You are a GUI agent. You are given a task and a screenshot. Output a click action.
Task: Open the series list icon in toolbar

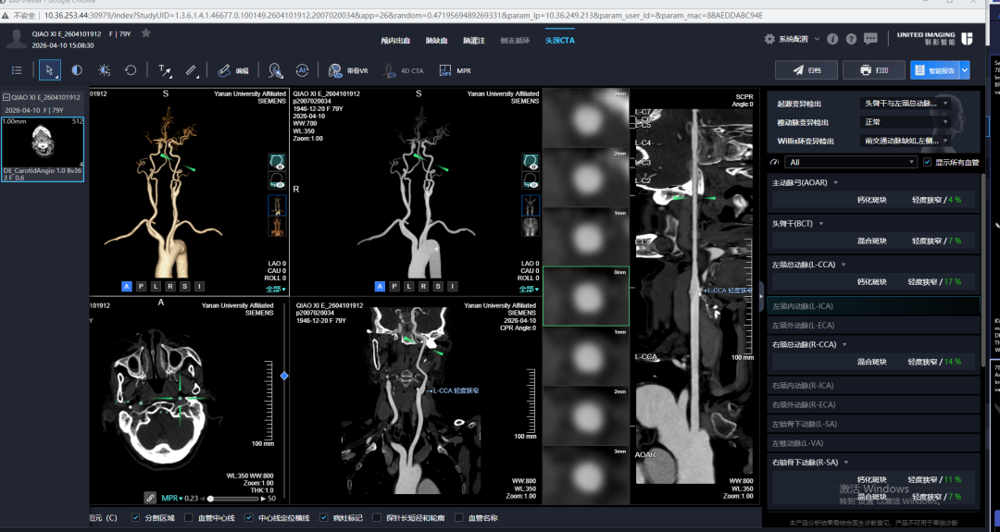click(x=17, y=70)
